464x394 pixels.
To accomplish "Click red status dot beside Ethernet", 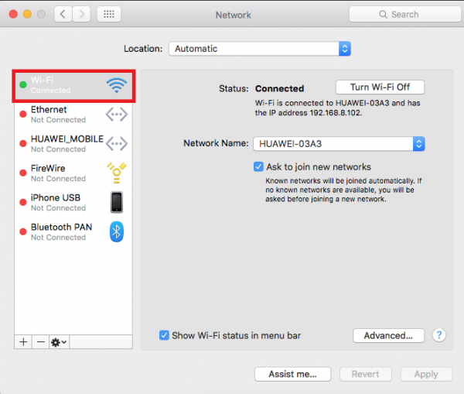I will [x=22, y=115].
